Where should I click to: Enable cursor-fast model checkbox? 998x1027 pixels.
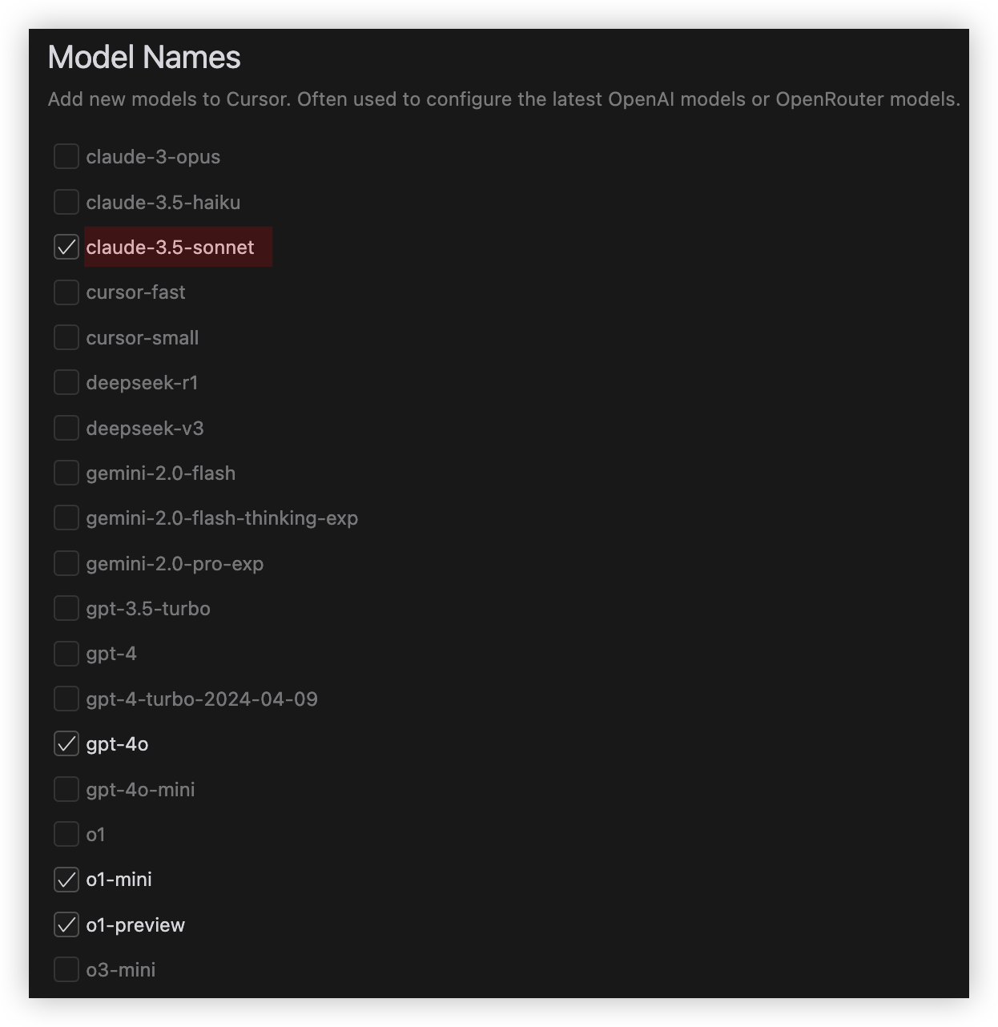point(66,292)
